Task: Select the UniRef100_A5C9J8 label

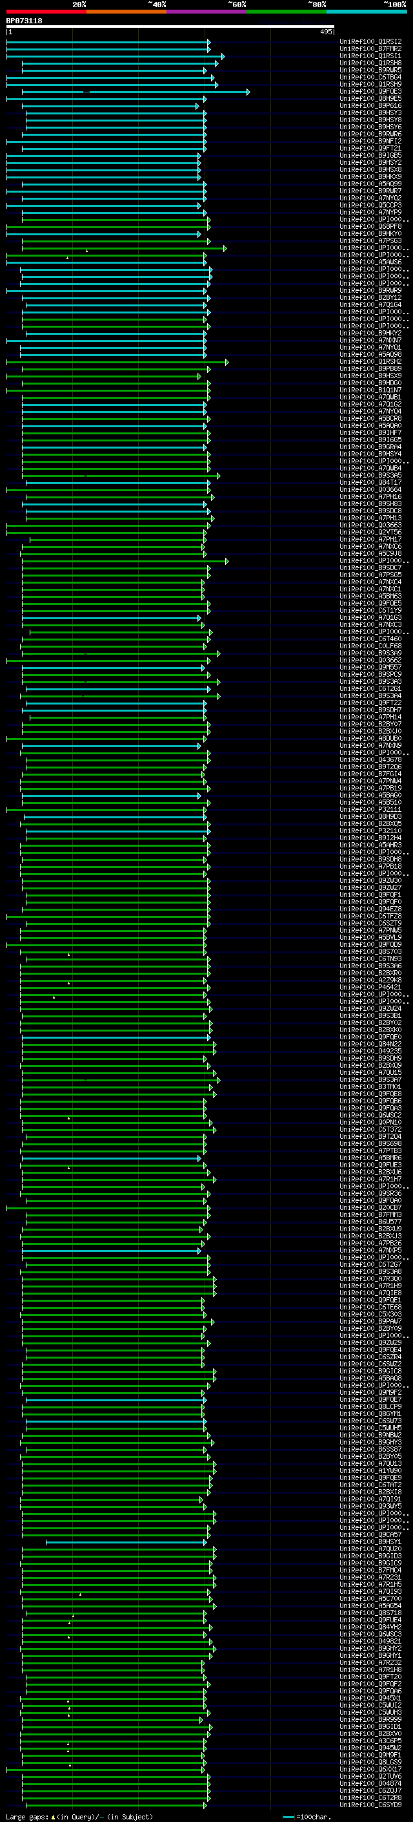Action: coord(370,554)
